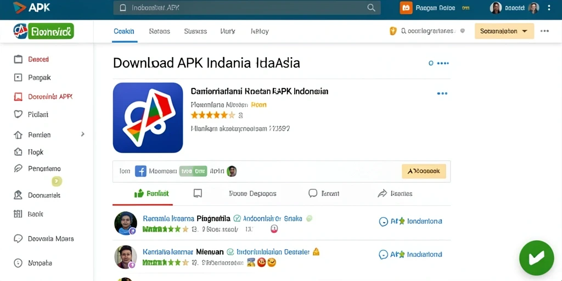Switch to the Susass tab
562x281 pixels.
click(195, 31)
